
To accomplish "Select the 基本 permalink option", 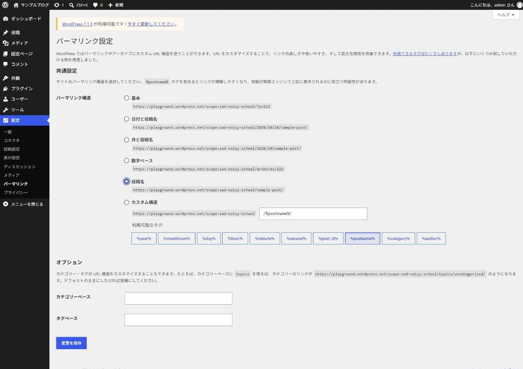I will coord(126,98).
